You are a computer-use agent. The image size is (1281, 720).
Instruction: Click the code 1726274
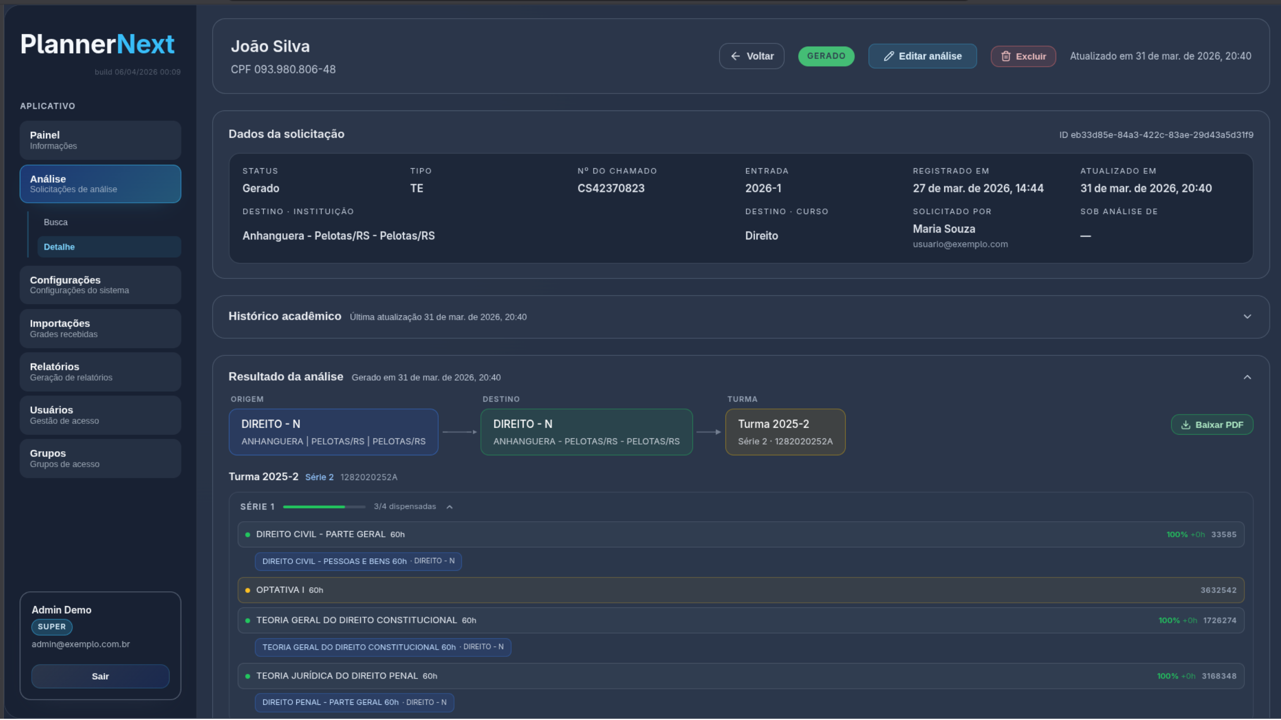(1220, 621)
